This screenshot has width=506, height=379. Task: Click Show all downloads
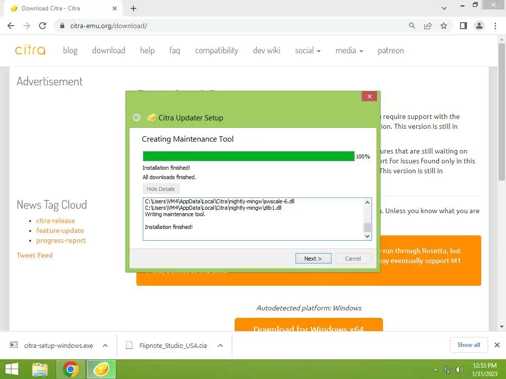(468, 345)
